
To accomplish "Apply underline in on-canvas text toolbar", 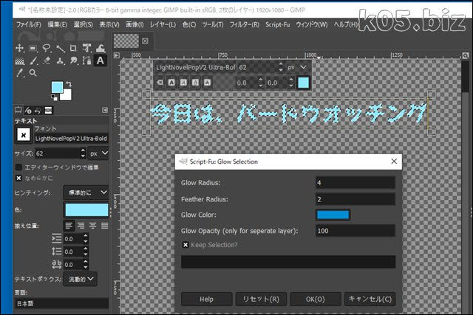I will coord(195,82).
